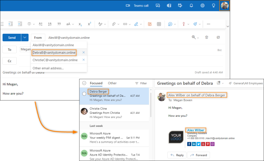The height and width of the screenshot is (161, 264).
Task: Open the account profile picture
Action: pos(225,5)
